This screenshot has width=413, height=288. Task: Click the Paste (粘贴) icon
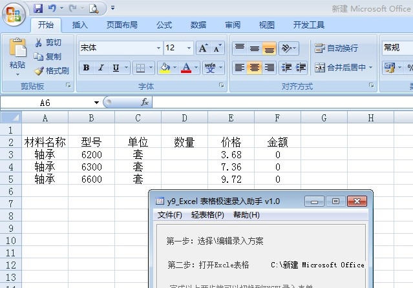(17, 47)
